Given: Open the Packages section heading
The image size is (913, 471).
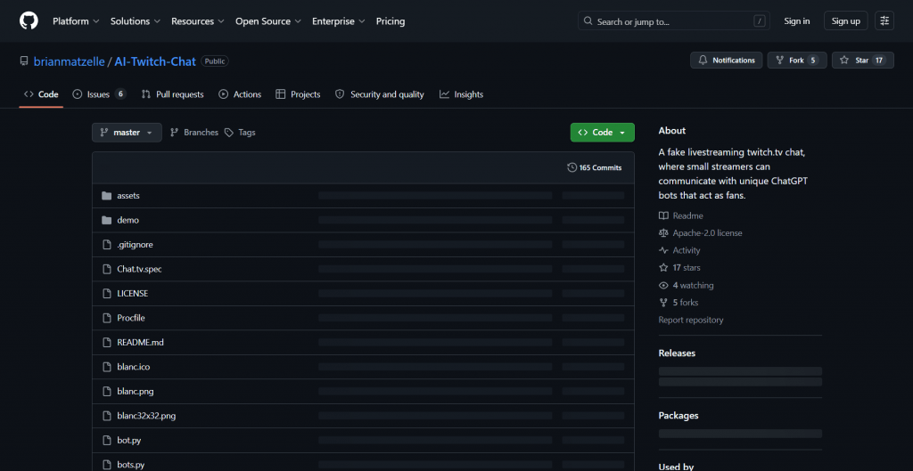Looking at the screenshot, I should (679, 416).
